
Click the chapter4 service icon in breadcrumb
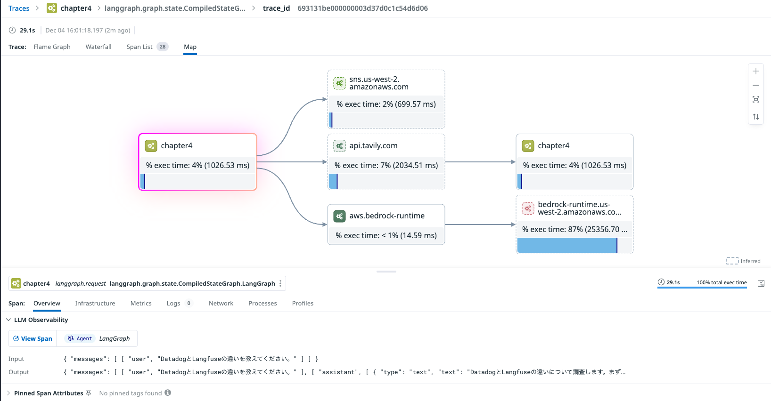[x=52, y=8]
